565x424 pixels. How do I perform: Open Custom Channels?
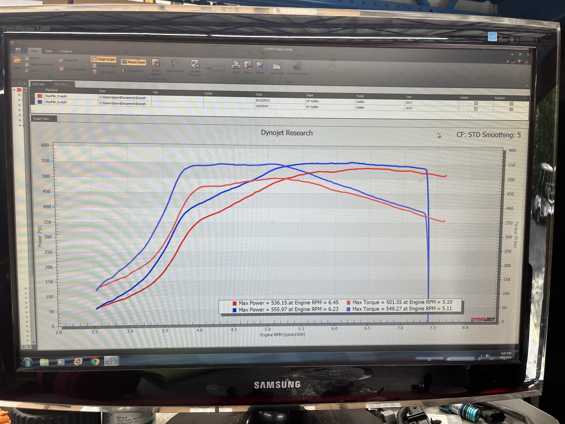(195, 68)
